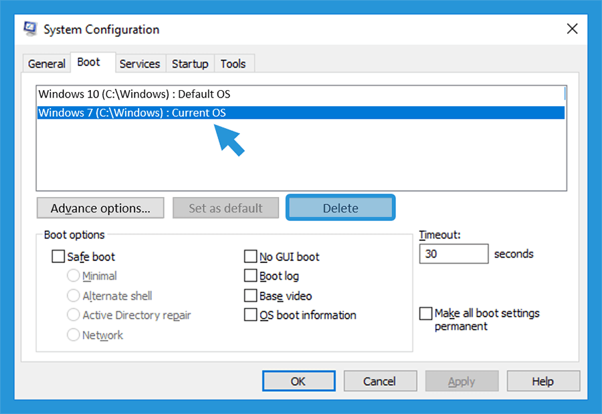
Task: Check the Base video option
Action: point(250,296)
